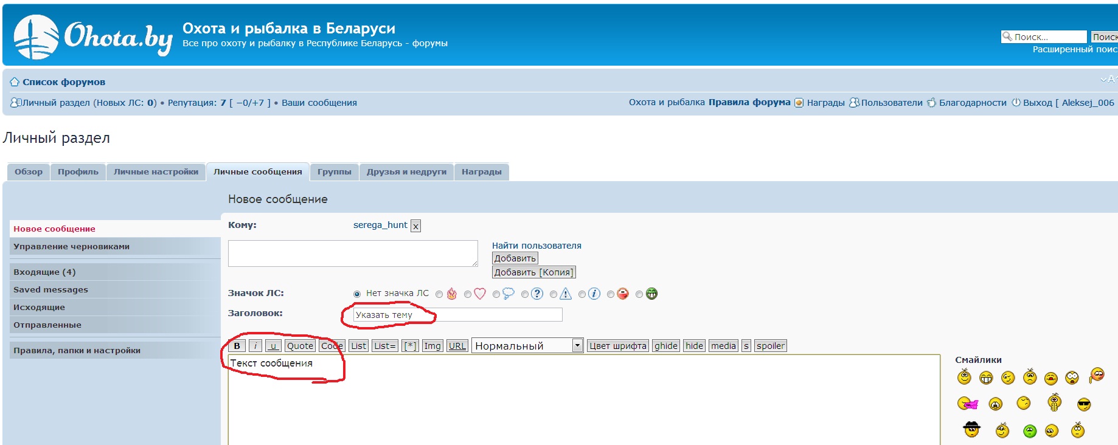This screenshot has height=445, width=1118.
Task: Open the 'Найти пользователя' link
Action: pyautogui.click(x=536, y=246)
